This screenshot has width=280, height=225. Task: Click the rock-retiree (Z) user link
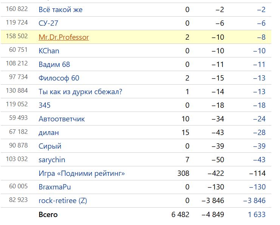click(x=63, y=200)
